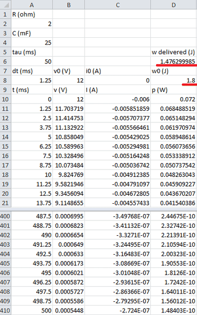Select column C header
This screenshot has height=315, width=197.
(x=118, y=5)
